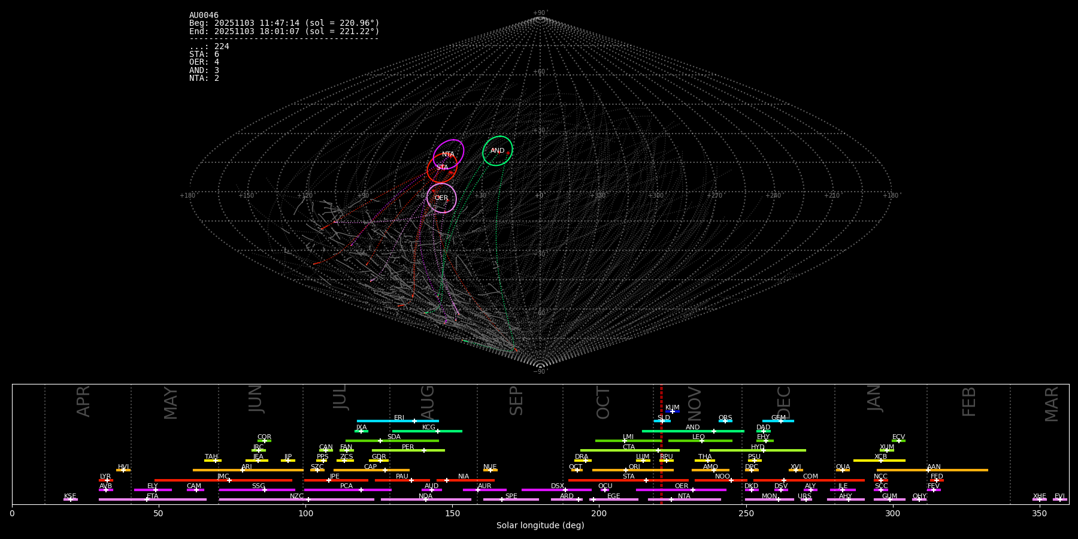Select the NZC shower label in the timeline
This screenshot has width=1078, height=539.
(x=296, y=496)
